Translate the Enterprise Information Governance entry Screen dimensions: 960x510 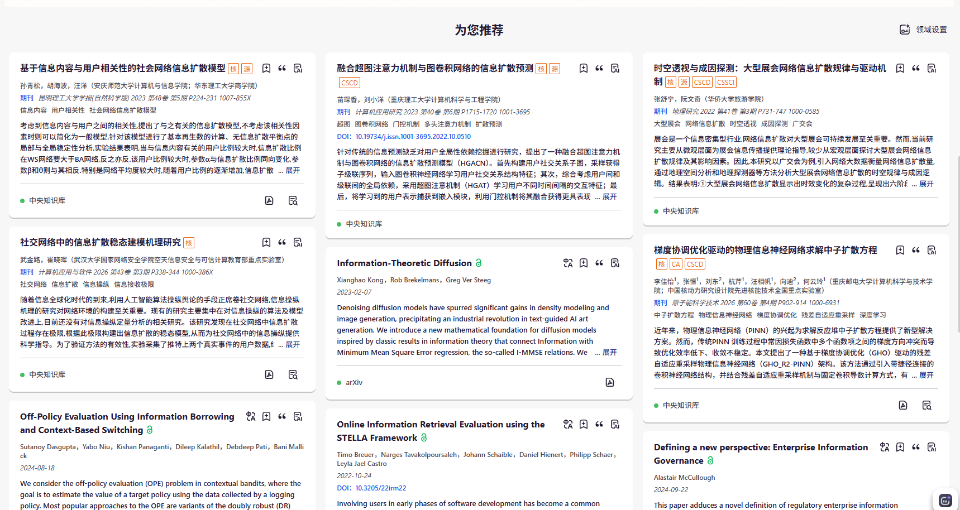[x=885, y=447]
